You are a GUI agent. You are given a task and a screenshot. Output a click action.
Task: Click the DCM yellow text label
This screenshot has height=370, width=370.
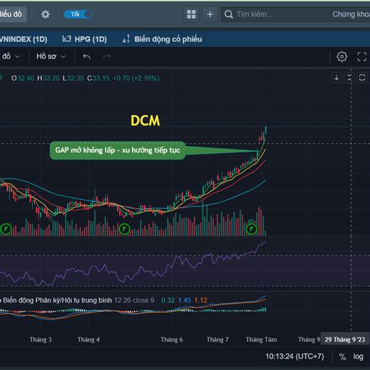pyautogui.click(x=145, y=121)
